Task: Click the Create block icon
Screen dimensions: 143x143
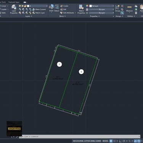Action: click(x=64, y=6)
